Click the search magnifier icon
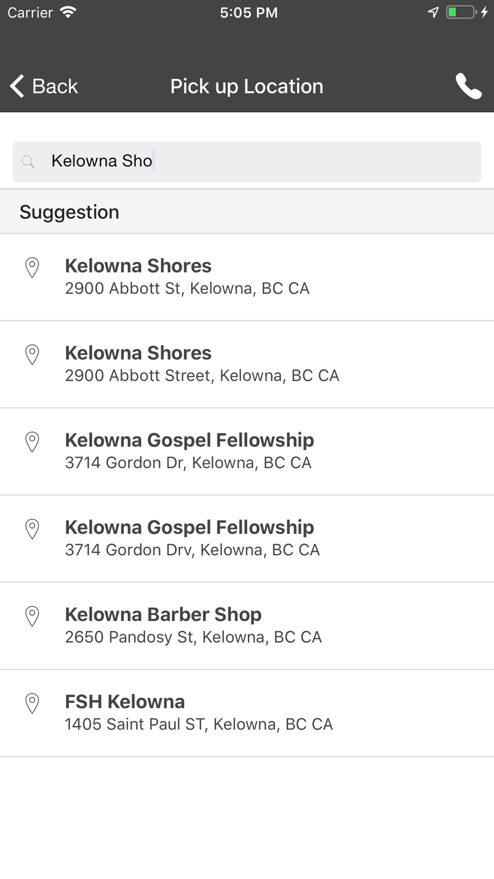 (28, 162)
